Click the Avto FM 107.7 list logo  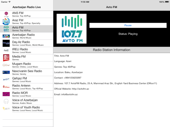6,29
